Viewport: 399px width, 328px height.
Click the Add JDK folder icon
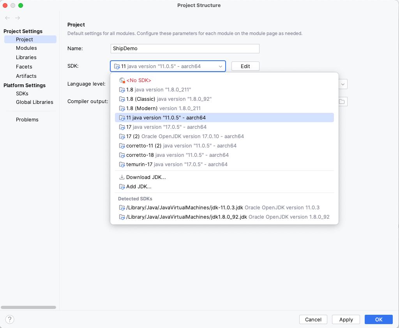[x=122, y=187]
